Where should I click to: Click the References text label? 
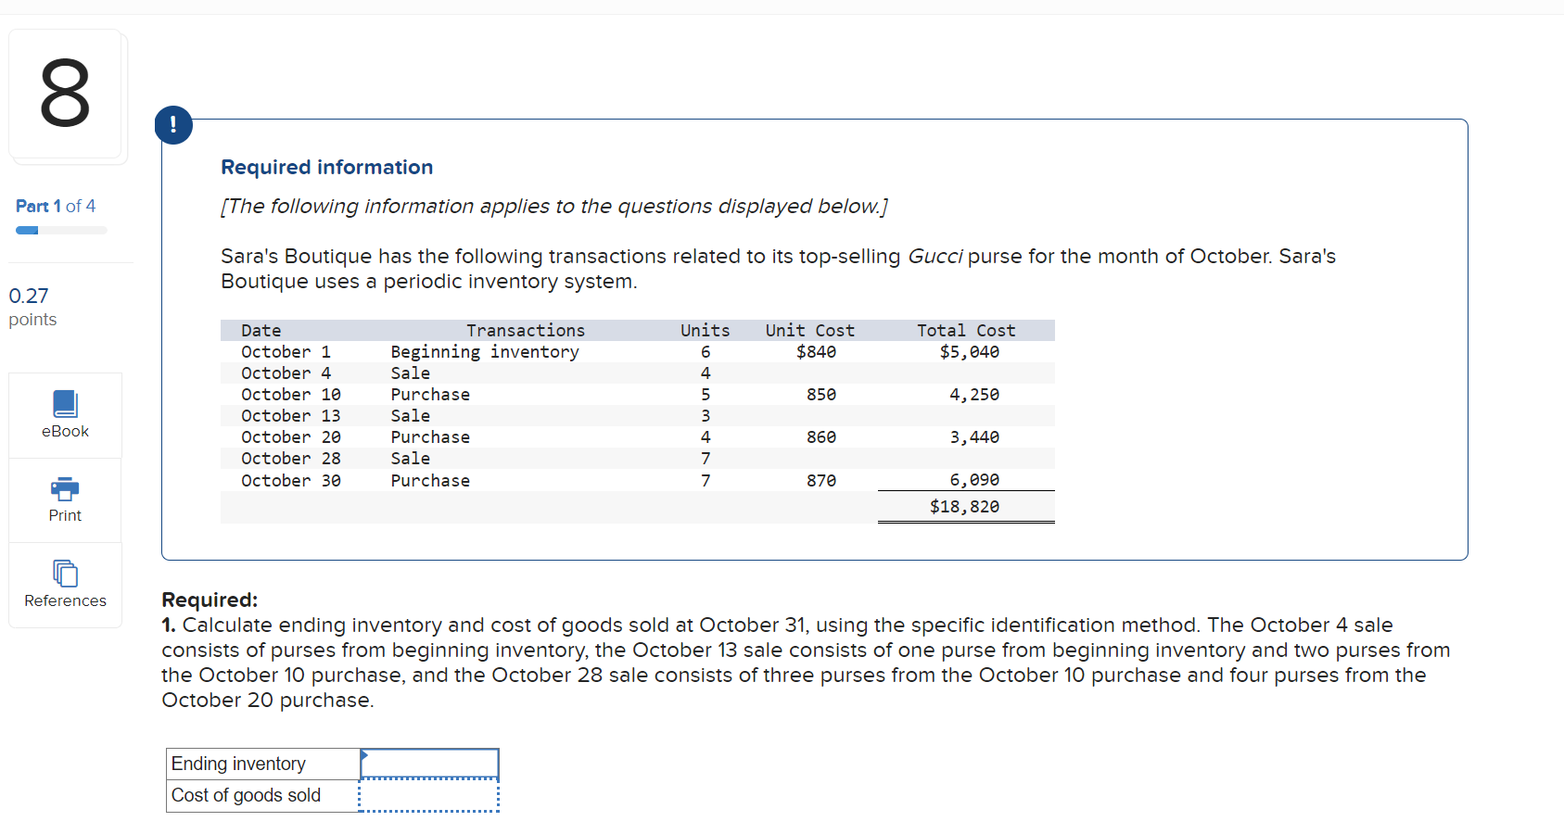(x=65, y=600)
